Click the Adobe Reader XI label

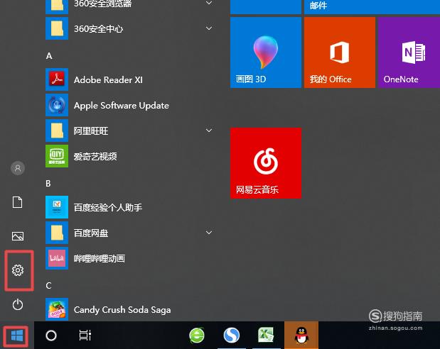coord(108,80)
